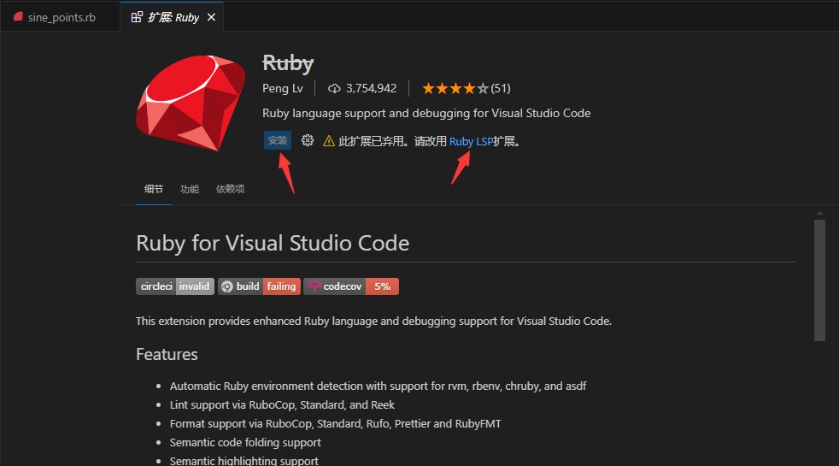The image size is (839, 466).
Task: Click the 'Automatic Ruby environment detection' bullet
Action: coord(378,386)
